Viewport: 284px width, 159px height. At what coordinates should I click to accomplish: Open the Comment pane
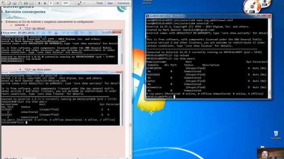pos(123,3)
